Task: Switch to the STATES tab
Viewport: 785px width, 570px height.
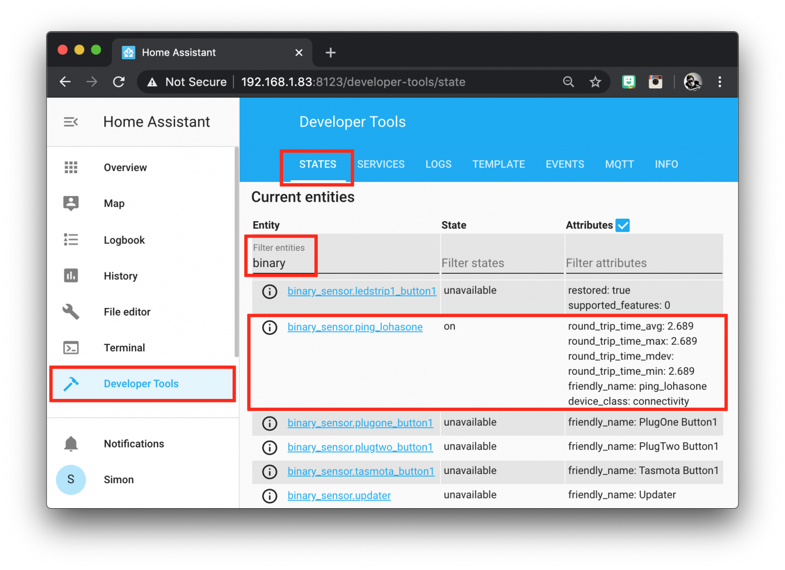Action: tap(317, 164)
